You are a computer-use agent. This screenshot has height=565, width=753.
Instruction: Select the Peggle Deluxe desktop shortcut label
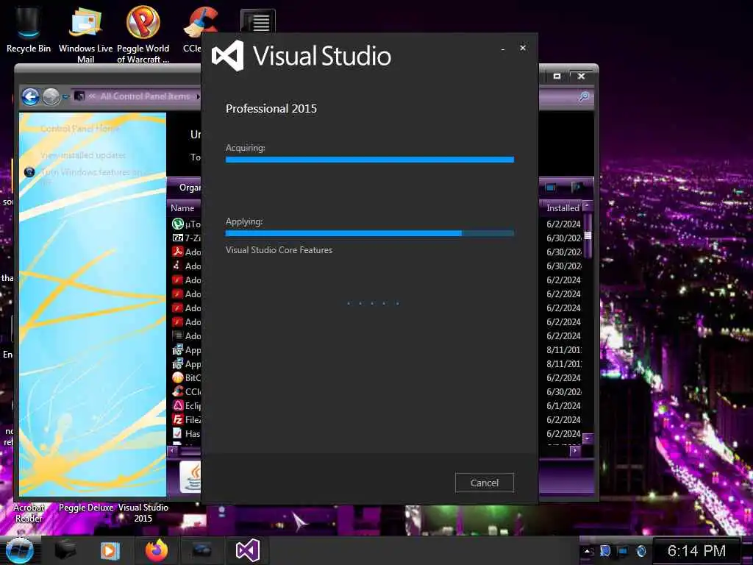[86, 508]
